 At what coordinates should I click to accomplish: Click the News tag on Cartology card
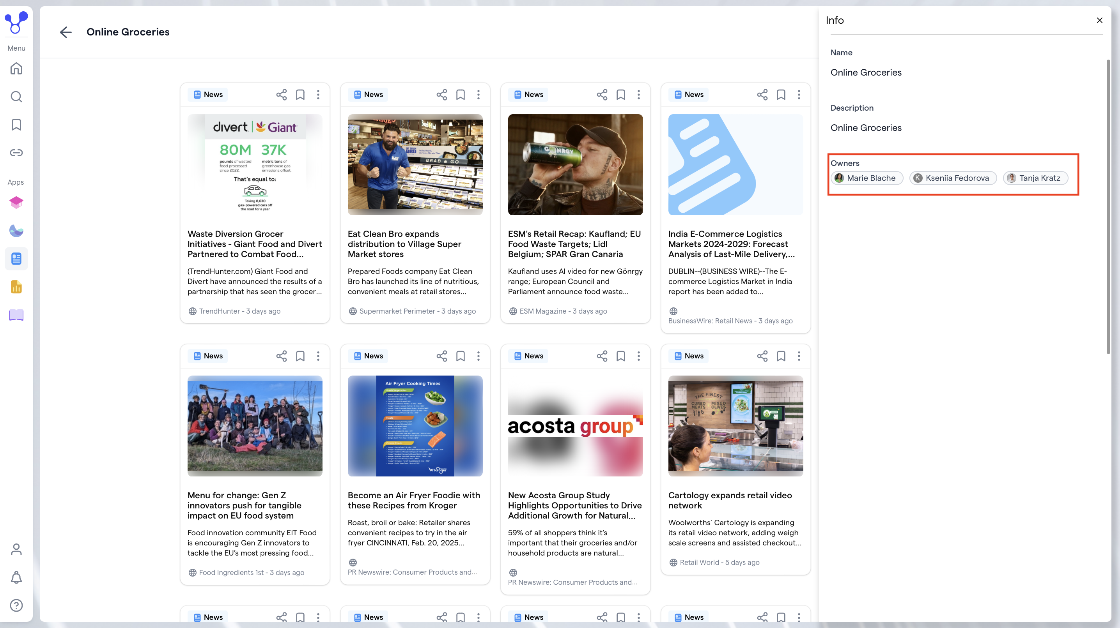[689, 356]
